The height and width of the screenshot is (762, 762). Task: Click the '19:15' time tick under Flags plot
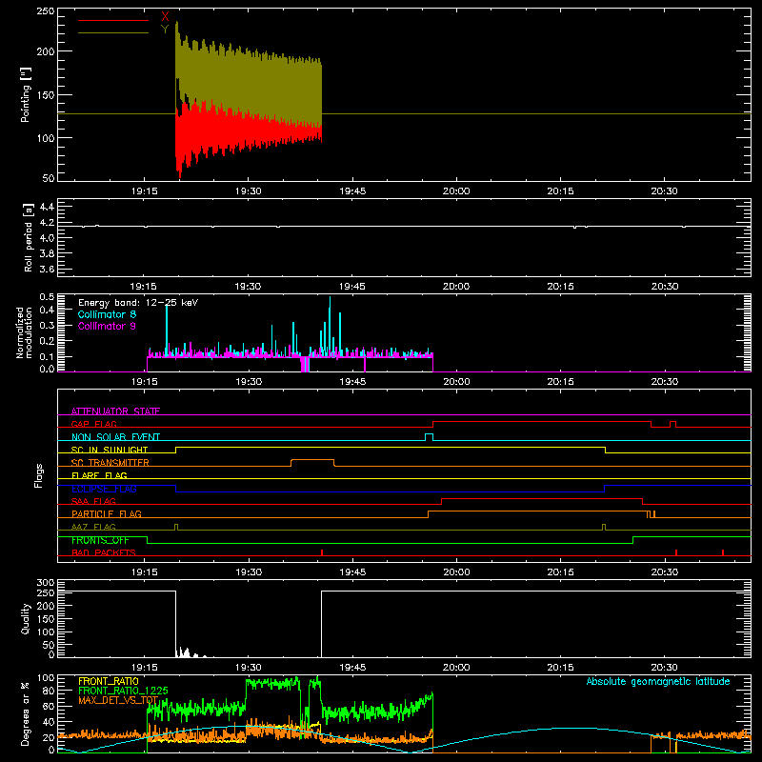click(145, 572)
